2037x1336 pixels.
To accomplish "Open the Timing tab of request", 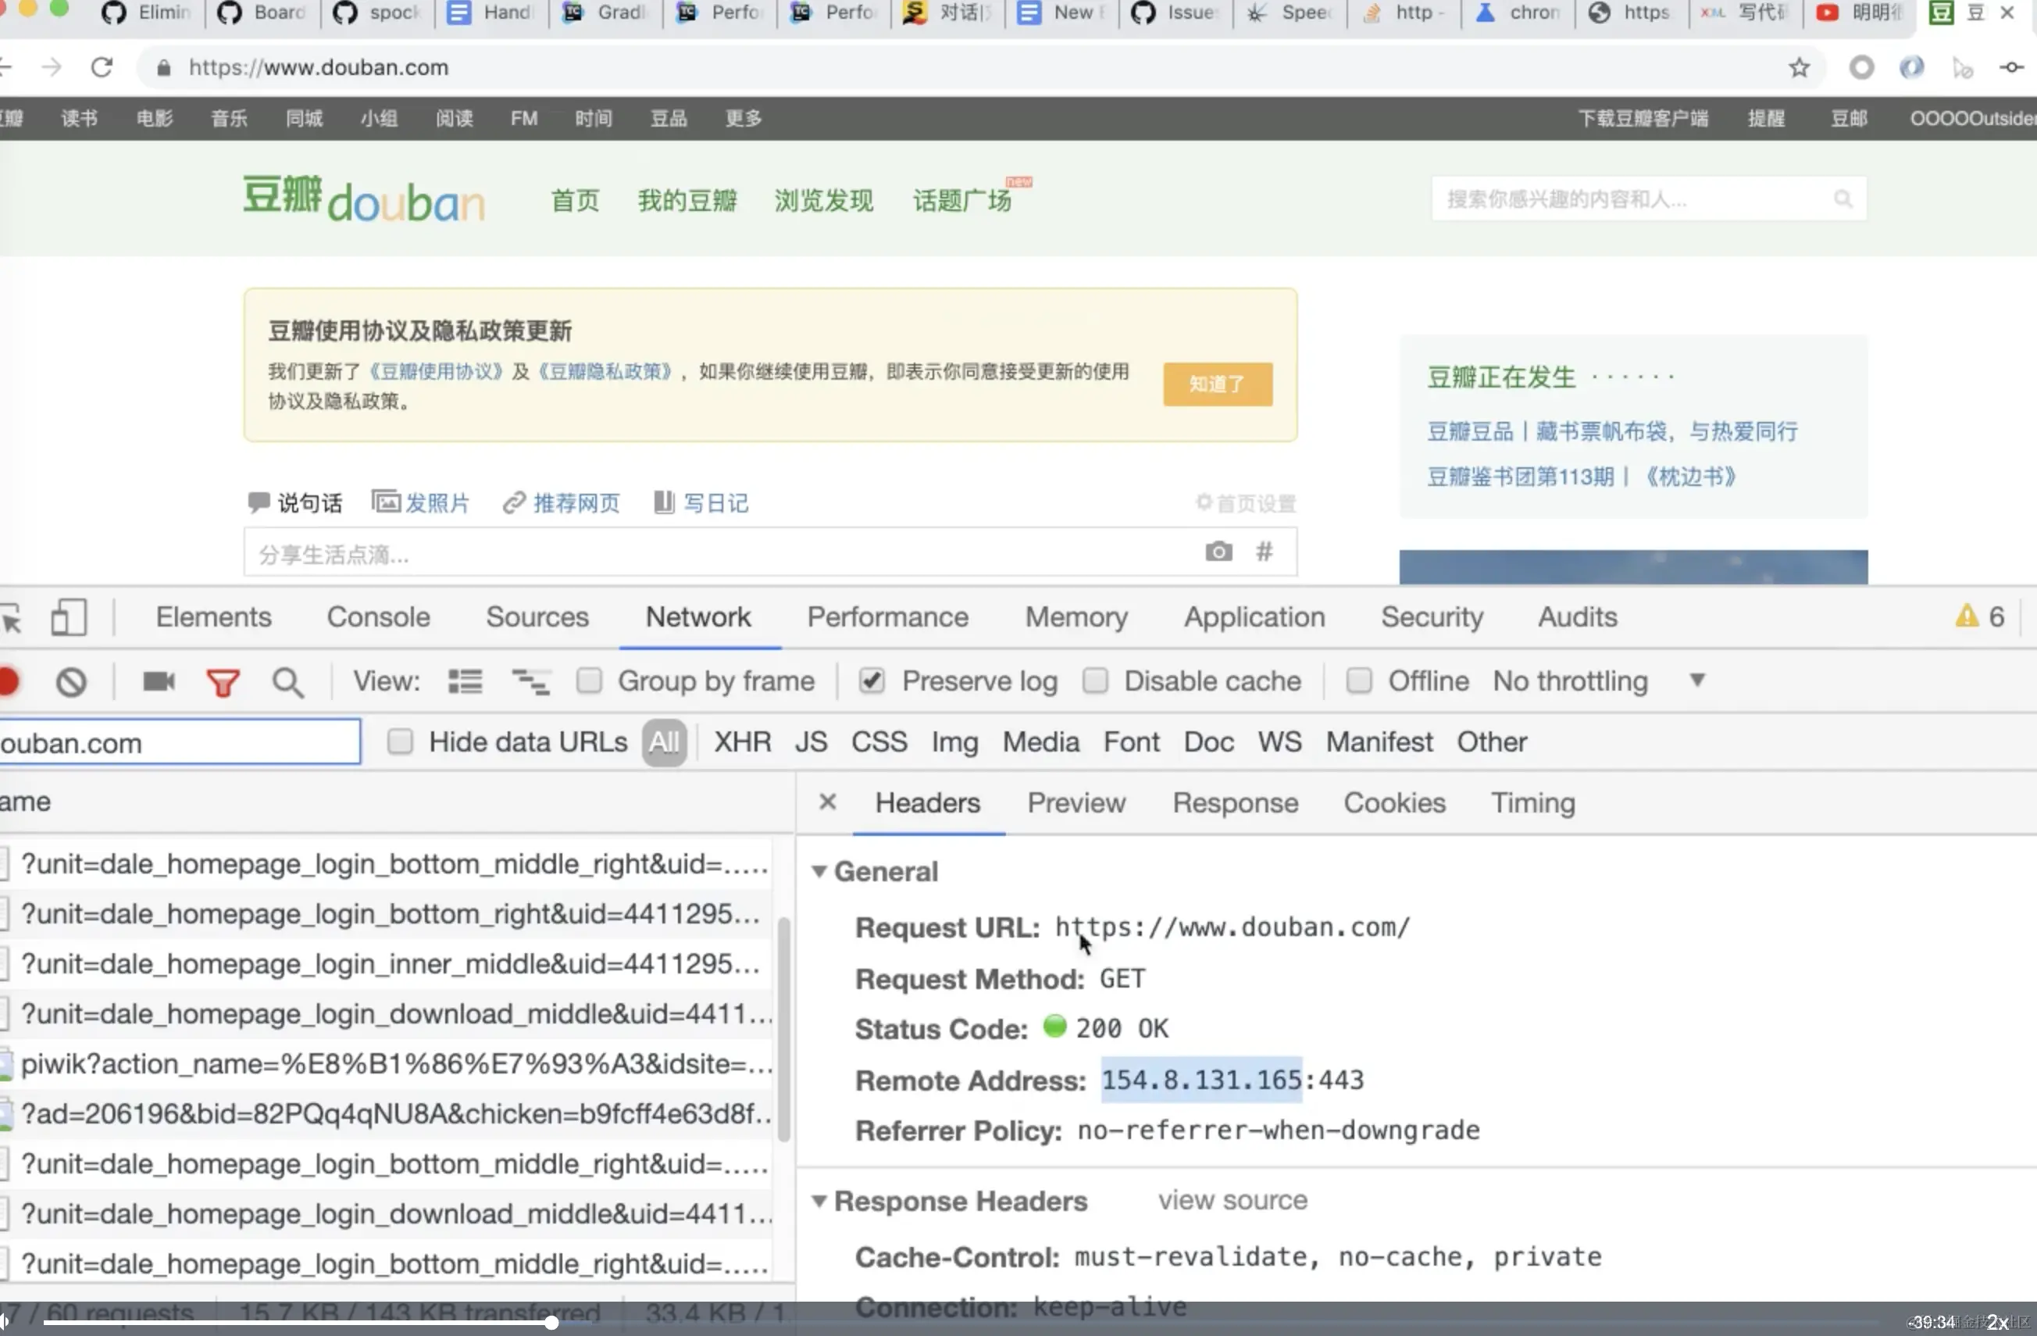I will click(1532, 803).
